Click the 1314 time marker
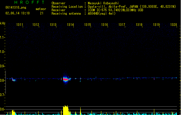The width and height of the screenshot is (181, 115). click(x=70, y=25)
